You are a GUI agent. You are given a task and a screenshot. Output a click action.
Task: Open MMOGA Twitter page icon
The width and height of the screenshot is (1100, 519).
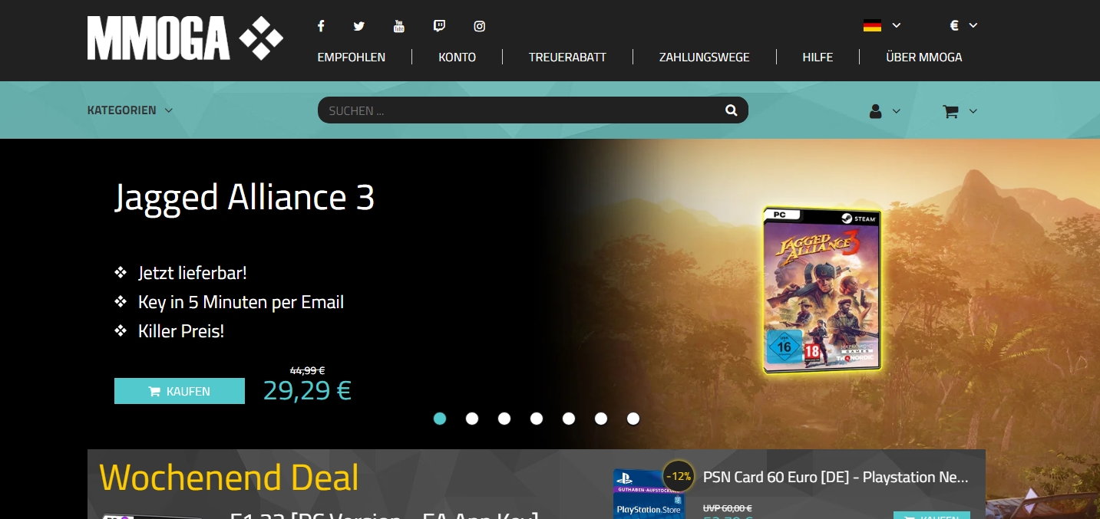359,26
